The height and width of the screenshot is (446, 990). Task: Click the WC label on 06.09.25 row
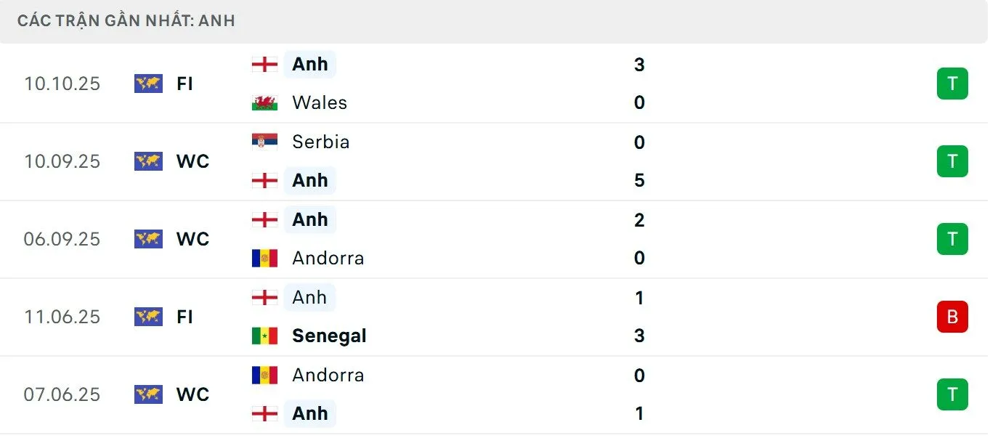click(x=192, y=239)
